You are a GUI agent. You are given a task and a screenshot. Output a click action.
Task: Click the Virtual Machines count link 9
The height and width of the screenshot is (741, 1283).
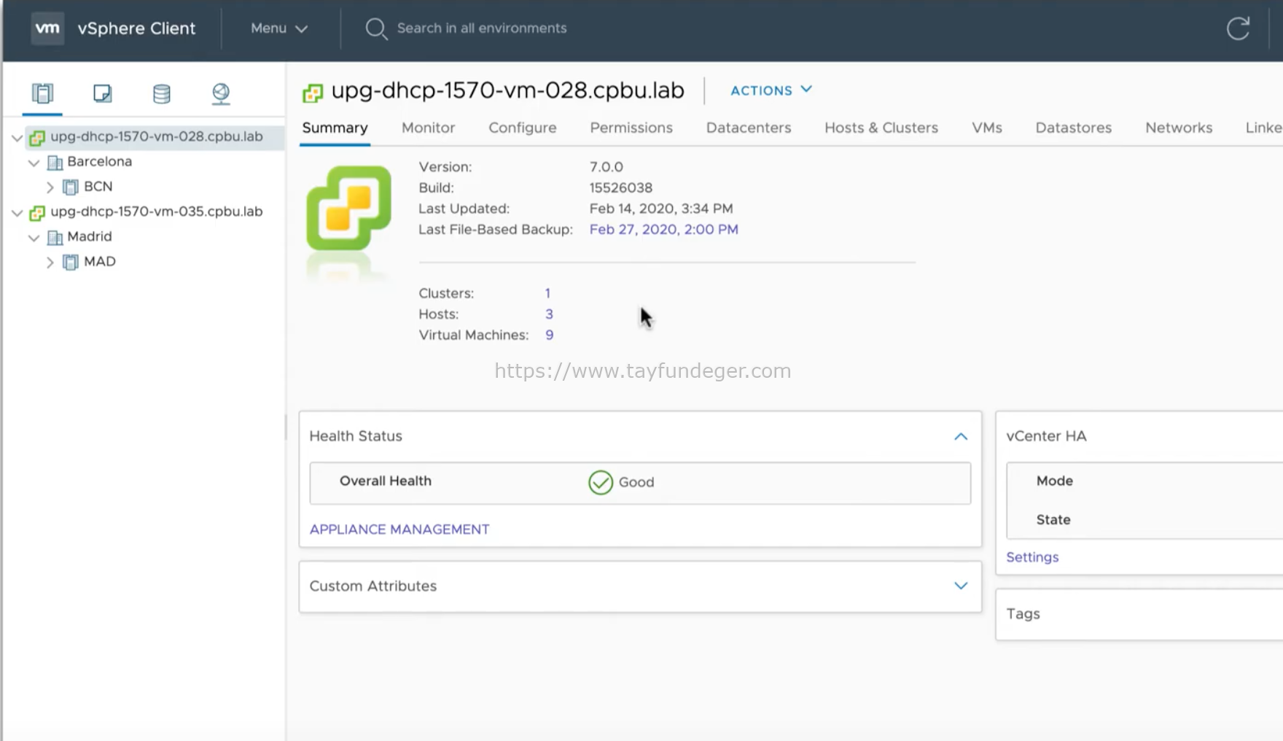point(549,335)
